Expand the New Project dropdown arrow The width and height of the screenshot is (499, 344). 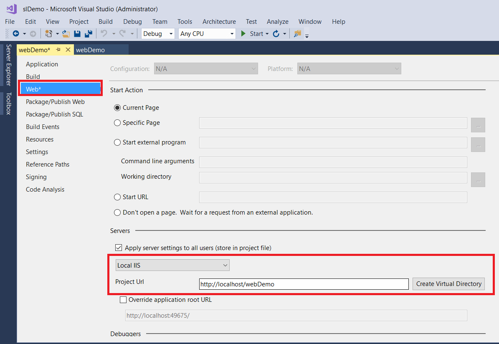(57, 34)
